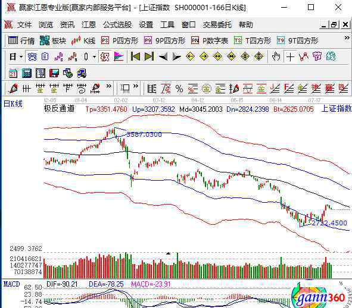Click the MACD indicator label
The height and width of the screenshot is (308, 352).
click(12, 284)
